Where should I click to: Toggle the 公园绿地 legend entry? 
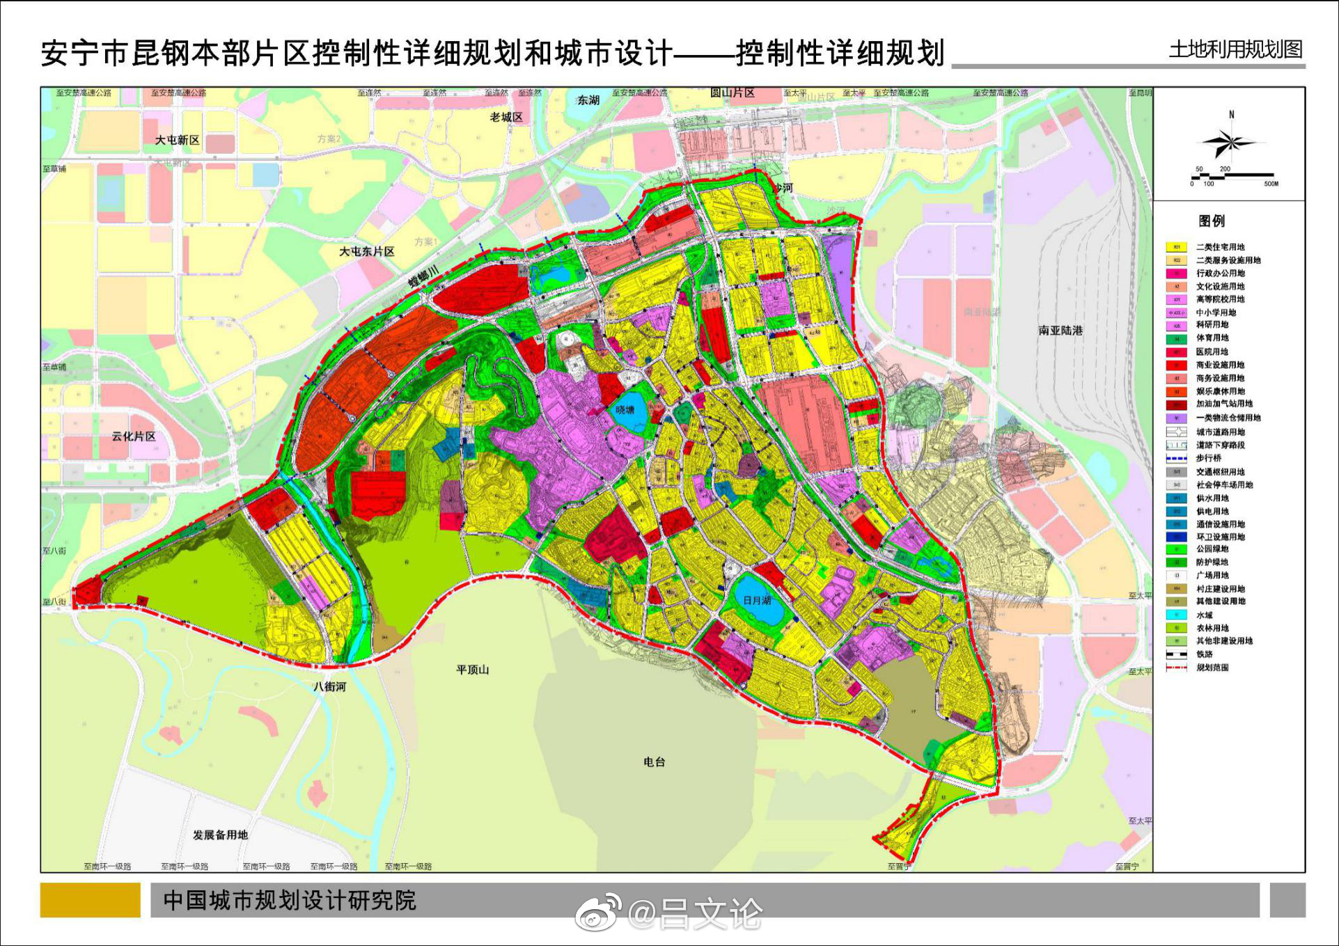[1177, 550]
